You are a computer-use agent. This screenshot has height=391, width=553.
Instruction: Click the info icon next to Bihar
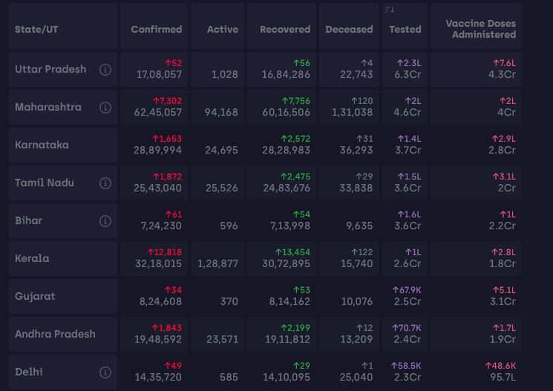tap(105, 221)
